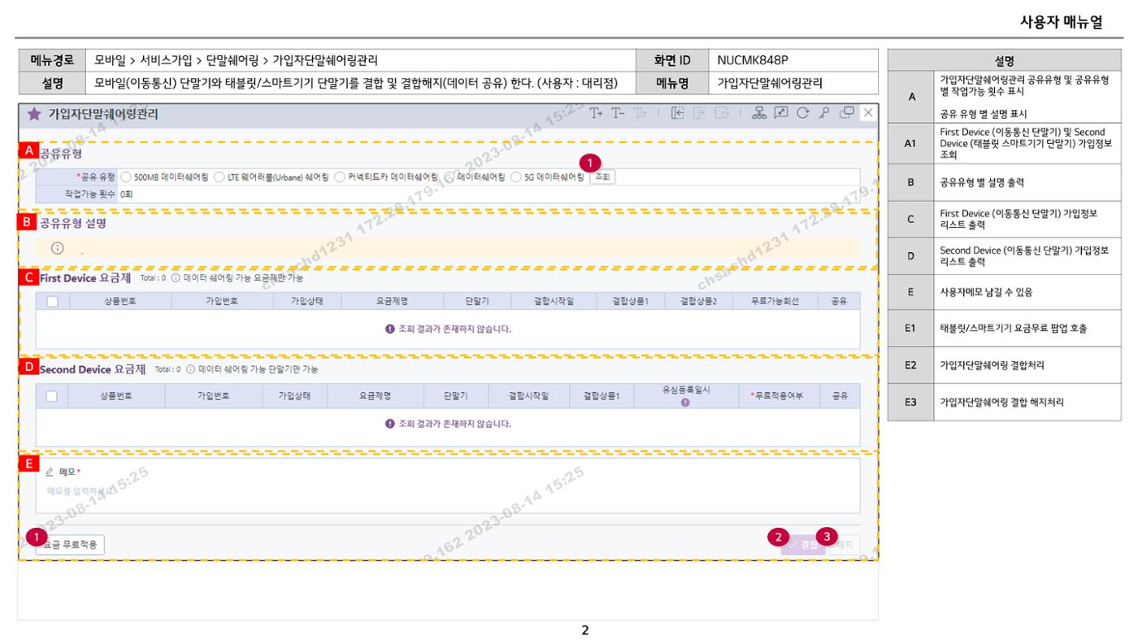The image size is (1138, 641).
Task: Select the 500MB 데이터쉐어링 radio option
Action: click(126, 177)
